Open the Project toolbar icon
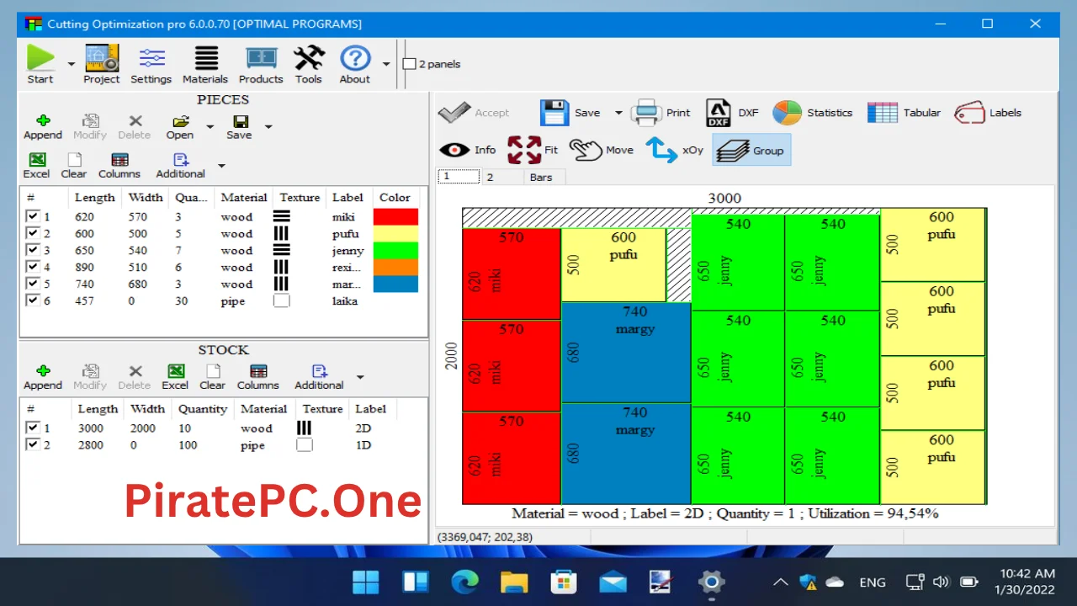Screen dimensions: 1077x606 coord(101,64)
